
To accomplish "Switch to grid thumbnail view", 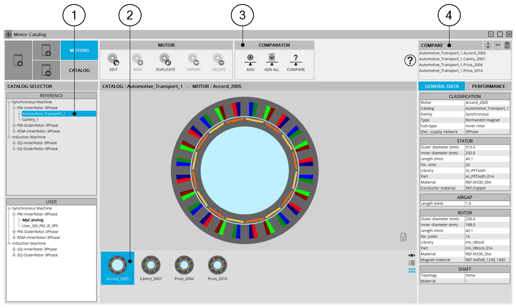I will pos(412,270).
